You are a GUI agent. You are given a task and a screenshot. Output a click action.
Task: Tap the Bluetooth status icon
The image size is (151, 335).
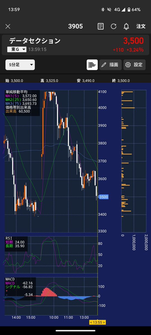(102, 9)
